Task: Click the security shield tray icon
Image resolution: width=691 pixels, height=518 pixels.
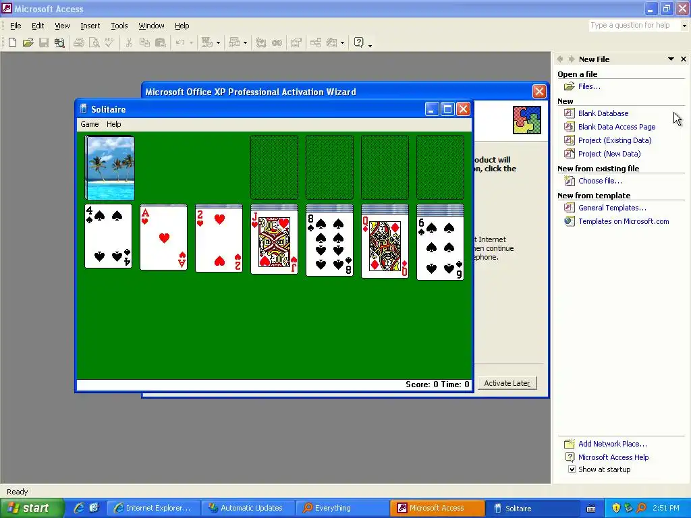Action: pyautogui.click(x=615, y=508)
